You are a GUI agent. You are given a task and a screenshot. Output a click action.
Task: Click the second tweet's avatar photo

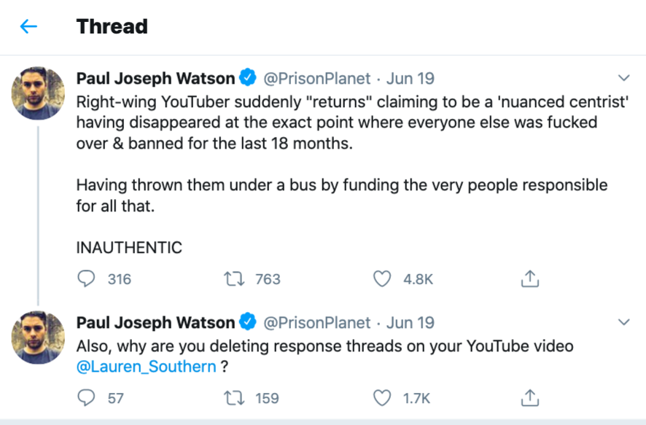tap(39, 338)
